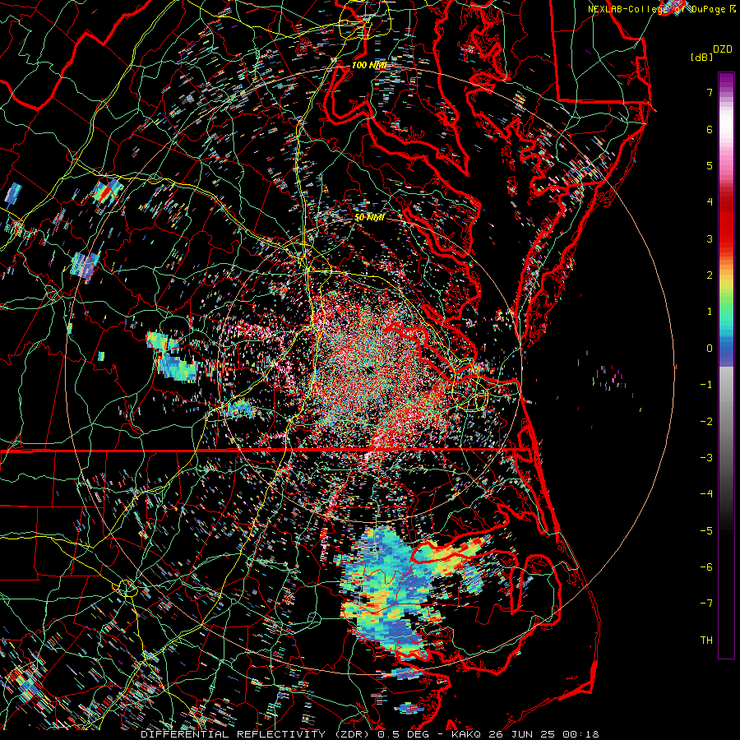Click the TH label on the scale

pos(706,641)
